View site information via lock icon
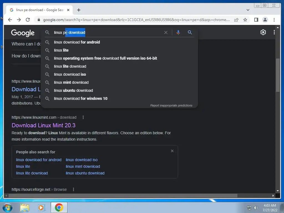 39,20
